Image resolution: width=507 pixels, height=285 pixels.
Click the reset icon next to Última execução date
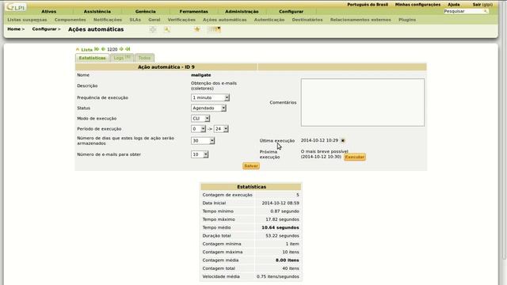click(343, 140)
